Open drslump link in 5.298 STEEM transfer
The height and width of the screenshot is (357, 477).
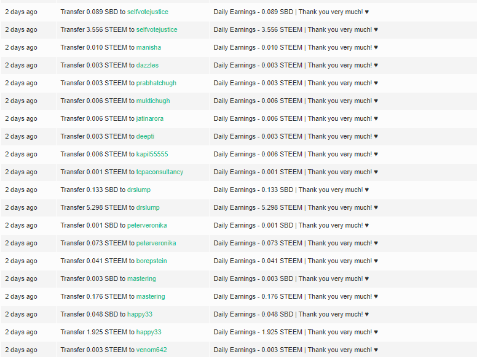[148, 208]
